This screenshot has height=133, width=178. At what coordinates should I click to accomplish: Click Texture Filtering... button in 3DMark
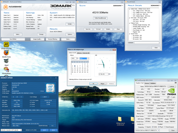tap(53, 39)
